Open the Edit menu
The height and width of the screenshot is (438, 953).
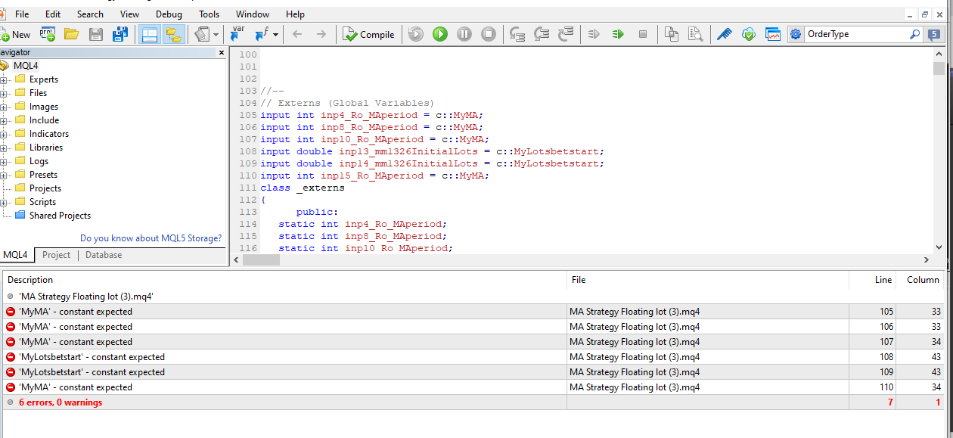(x=53, y=14)
